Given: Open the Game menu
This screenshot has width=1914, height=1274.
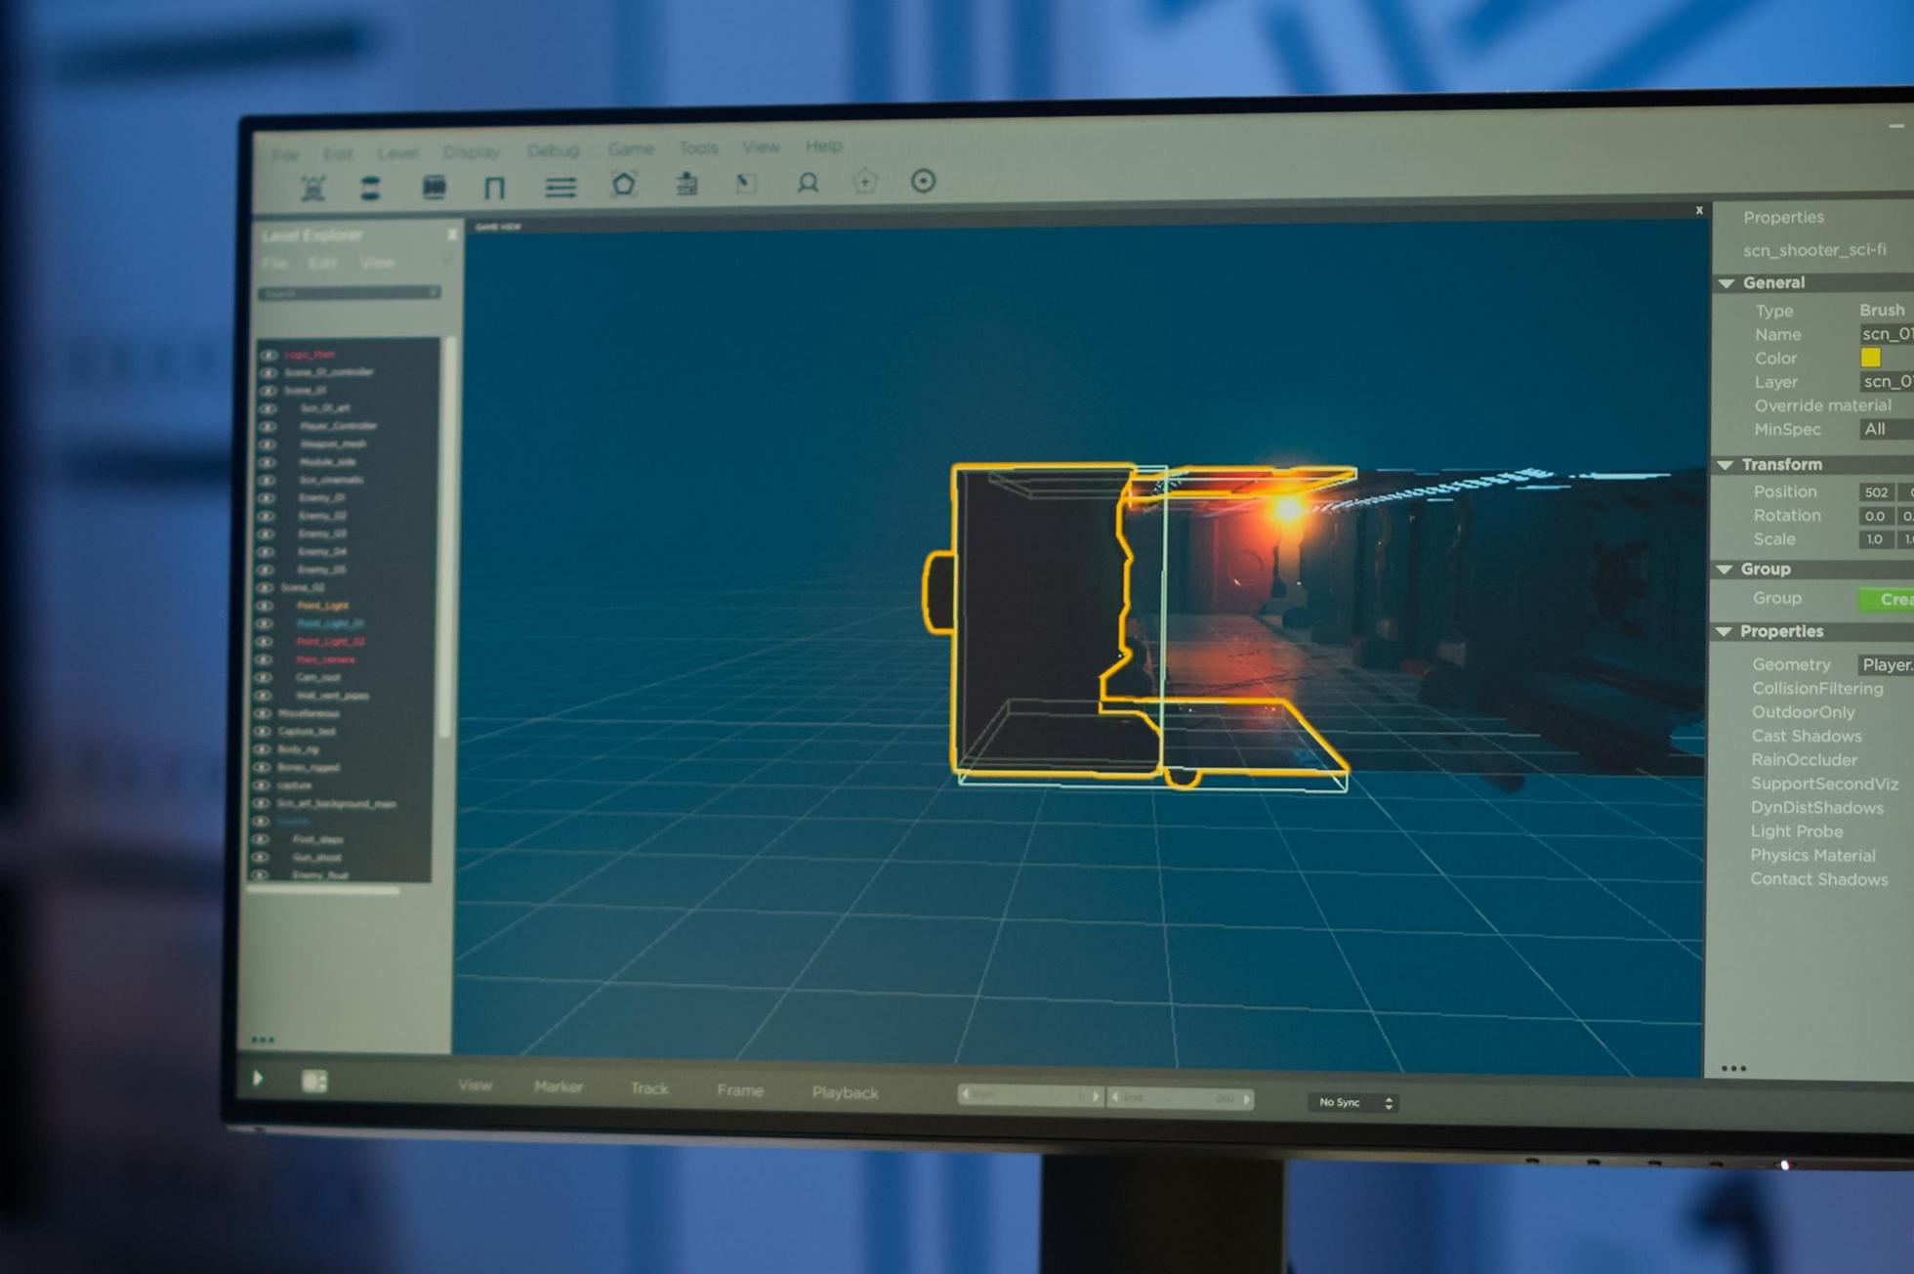Looking at the screenshot, I should [x=630, y=149].
